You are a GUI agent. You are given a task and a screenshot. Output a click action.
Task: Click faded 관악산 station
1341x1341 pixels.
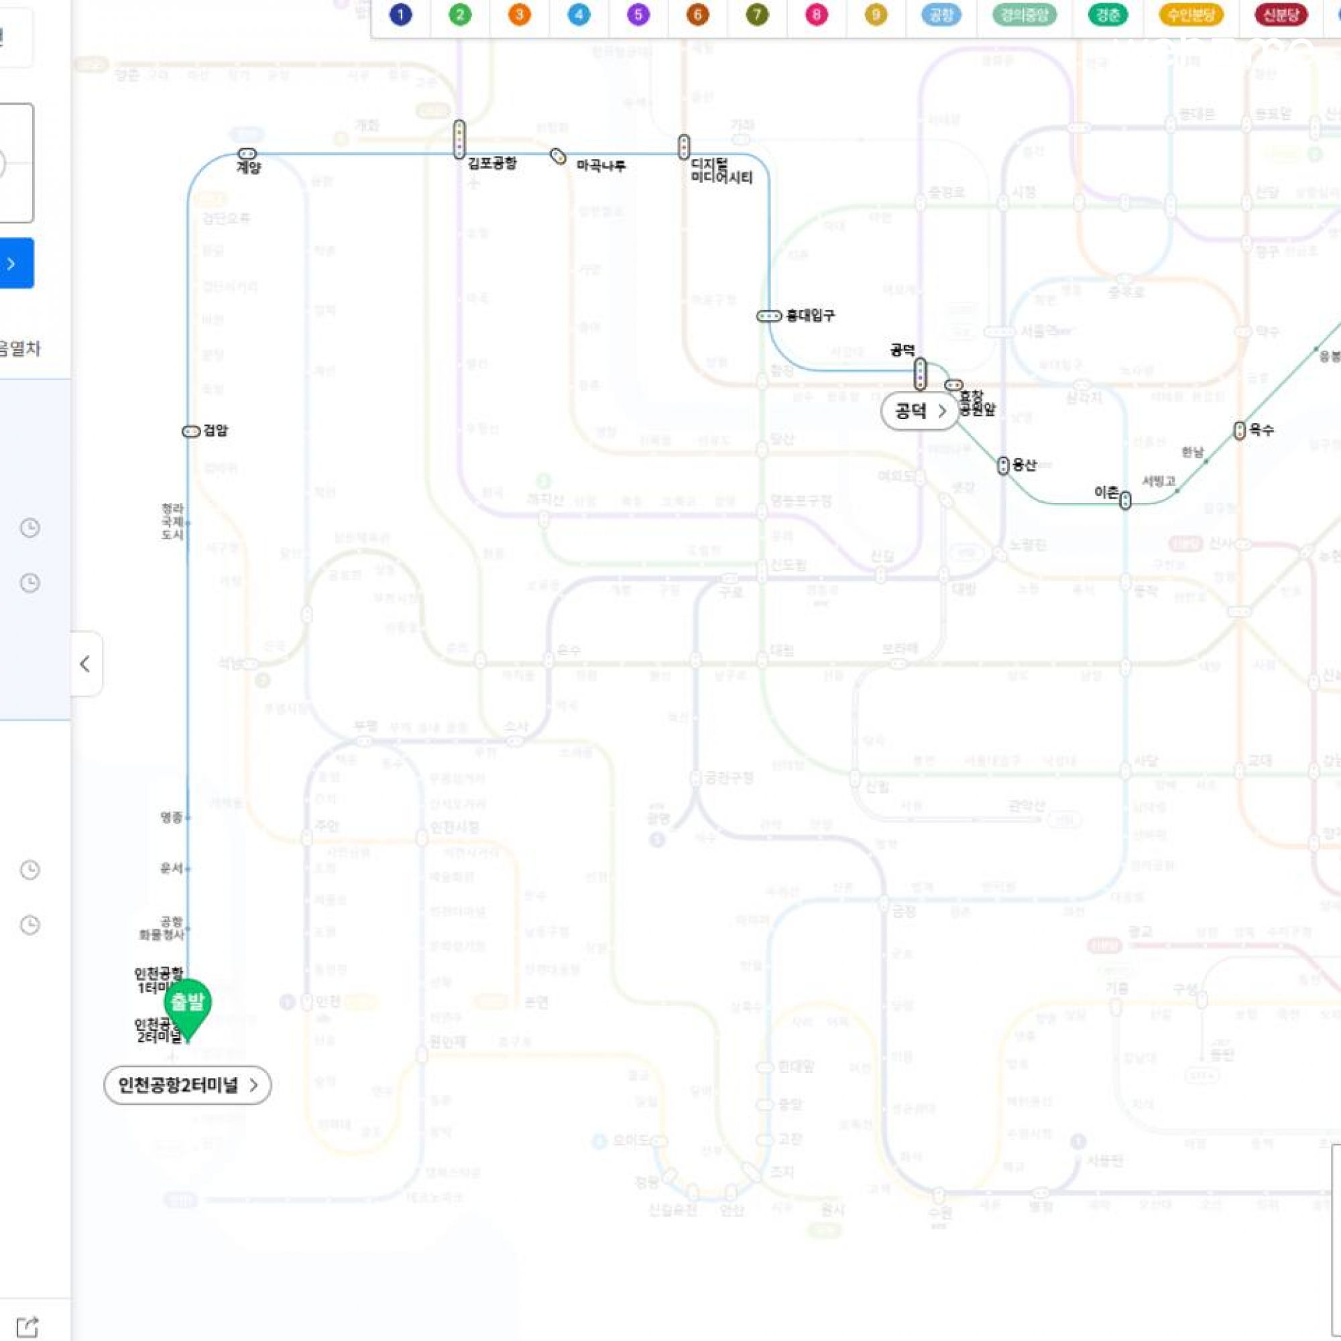(1026, 807)
